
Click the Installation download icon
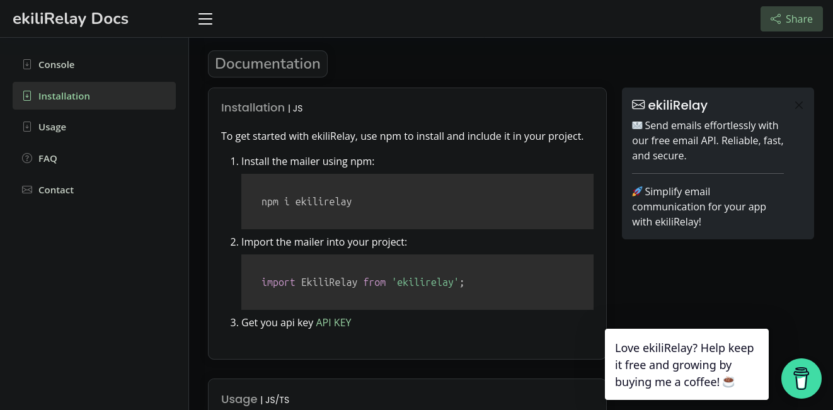[x=27, y=96]
